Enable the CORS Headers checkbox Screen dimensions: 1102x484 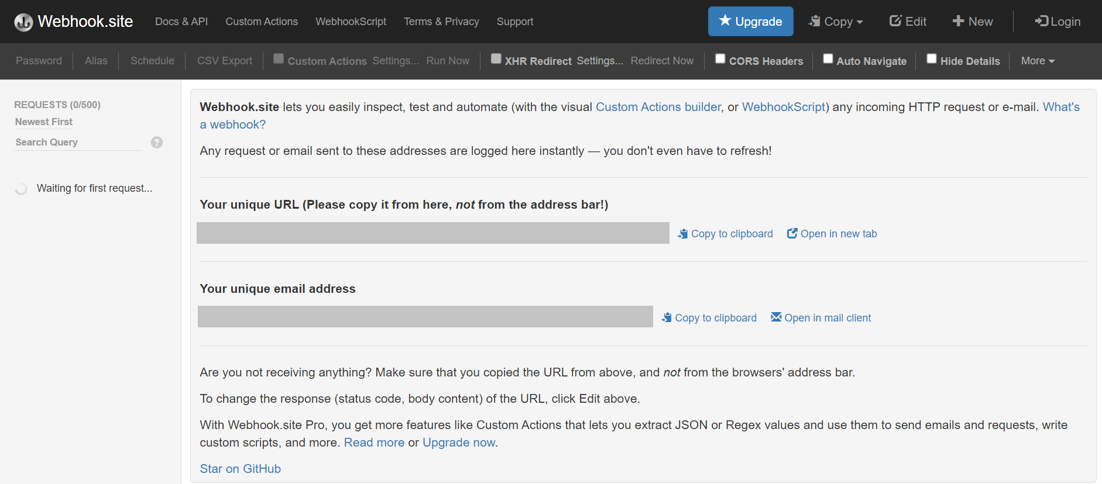click(x=720, y=58)
